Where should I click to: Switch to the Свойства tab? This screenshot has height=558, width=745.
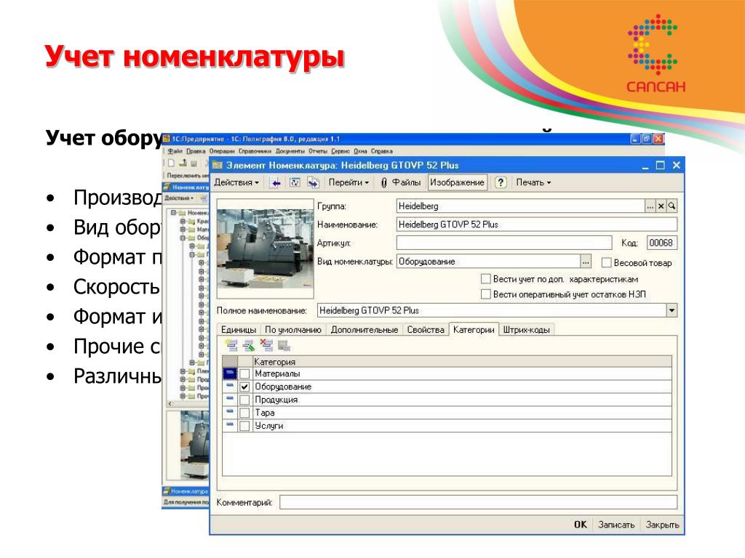(426, 330)
